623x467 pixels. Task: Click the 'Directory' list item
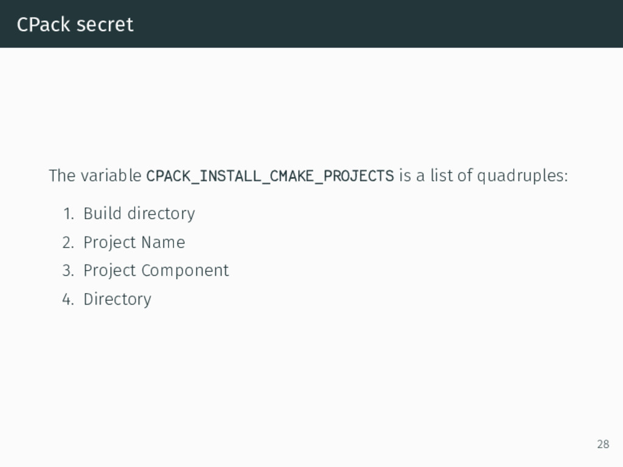117,299
